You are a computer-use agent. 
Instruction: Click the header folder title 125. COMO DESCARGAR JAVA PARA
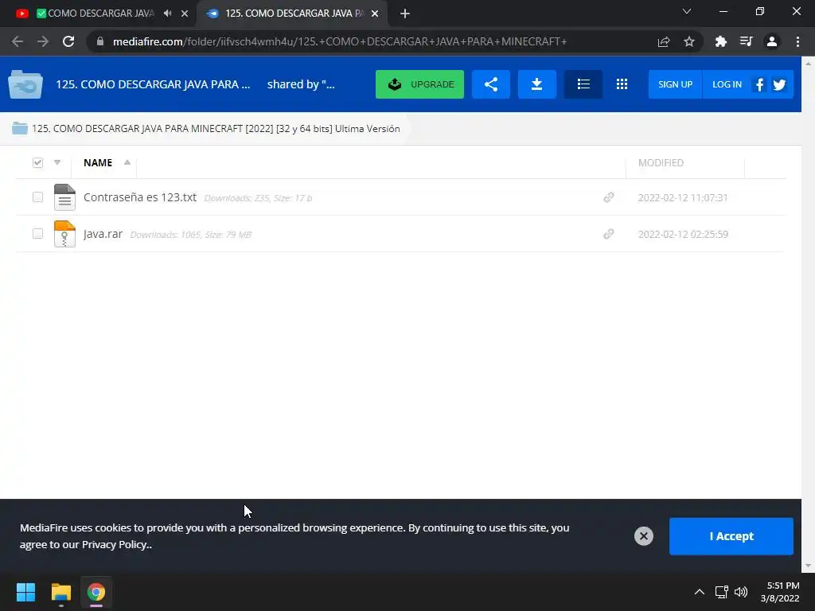[153, 84]
